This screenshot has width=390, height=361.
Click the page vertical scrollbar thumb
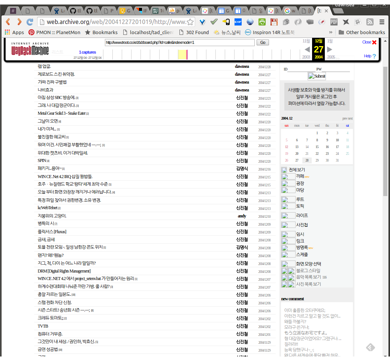pyautogui.click(x=385, y=131)
